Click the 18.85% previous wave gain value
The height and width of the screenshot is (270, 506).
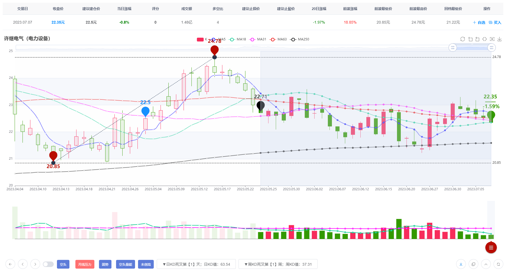coord(350,22)
